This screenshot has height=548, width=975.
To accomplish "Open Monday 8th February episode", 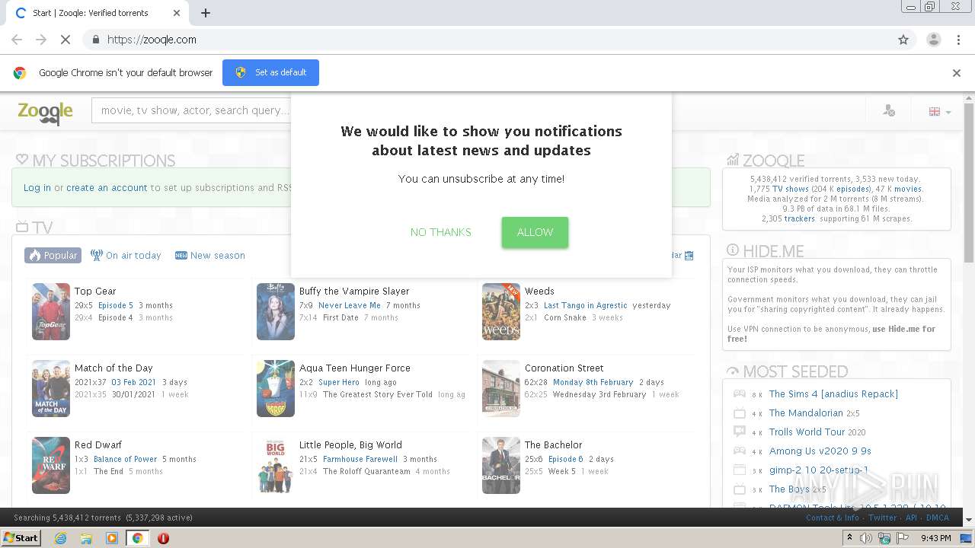I will pyautogui.click(x=593, y=382).
